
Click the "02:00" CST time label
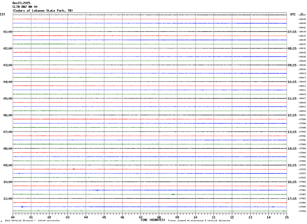(x=8, y=49)
